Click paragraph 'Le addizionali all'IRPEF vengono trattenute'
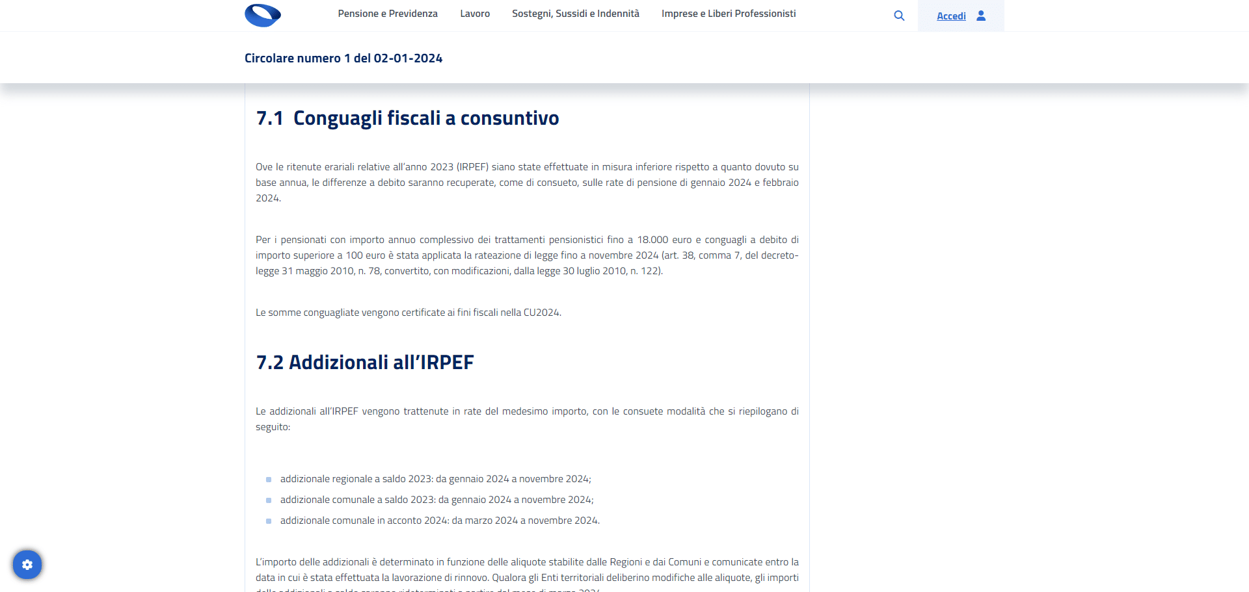The width and height of the screenshot is (1249, 592). pos(527,419)
